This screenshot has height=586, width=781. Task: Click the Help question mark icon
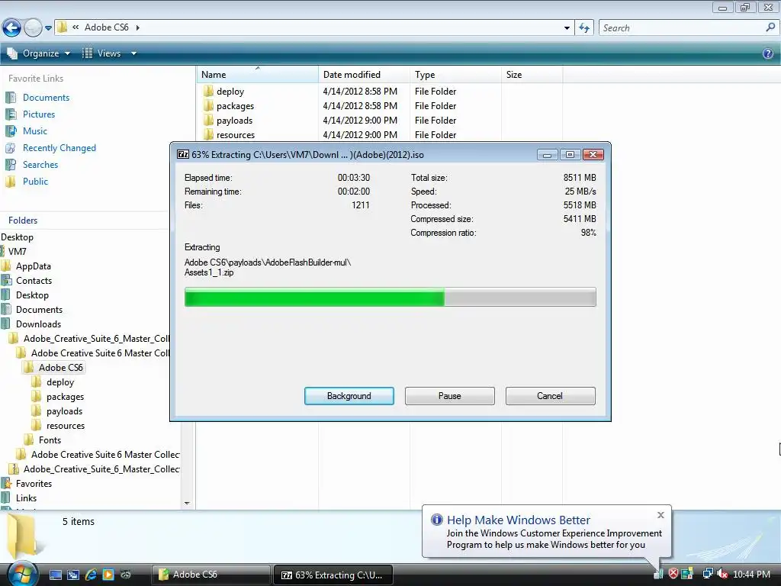[768, 53]
